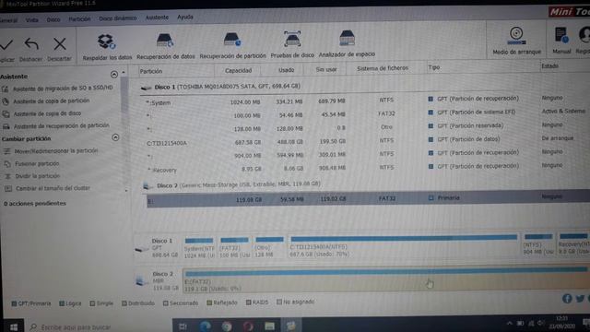Collapse the Cambiar partición section
The image size is (590, 332).
click(x=115, y=137)
